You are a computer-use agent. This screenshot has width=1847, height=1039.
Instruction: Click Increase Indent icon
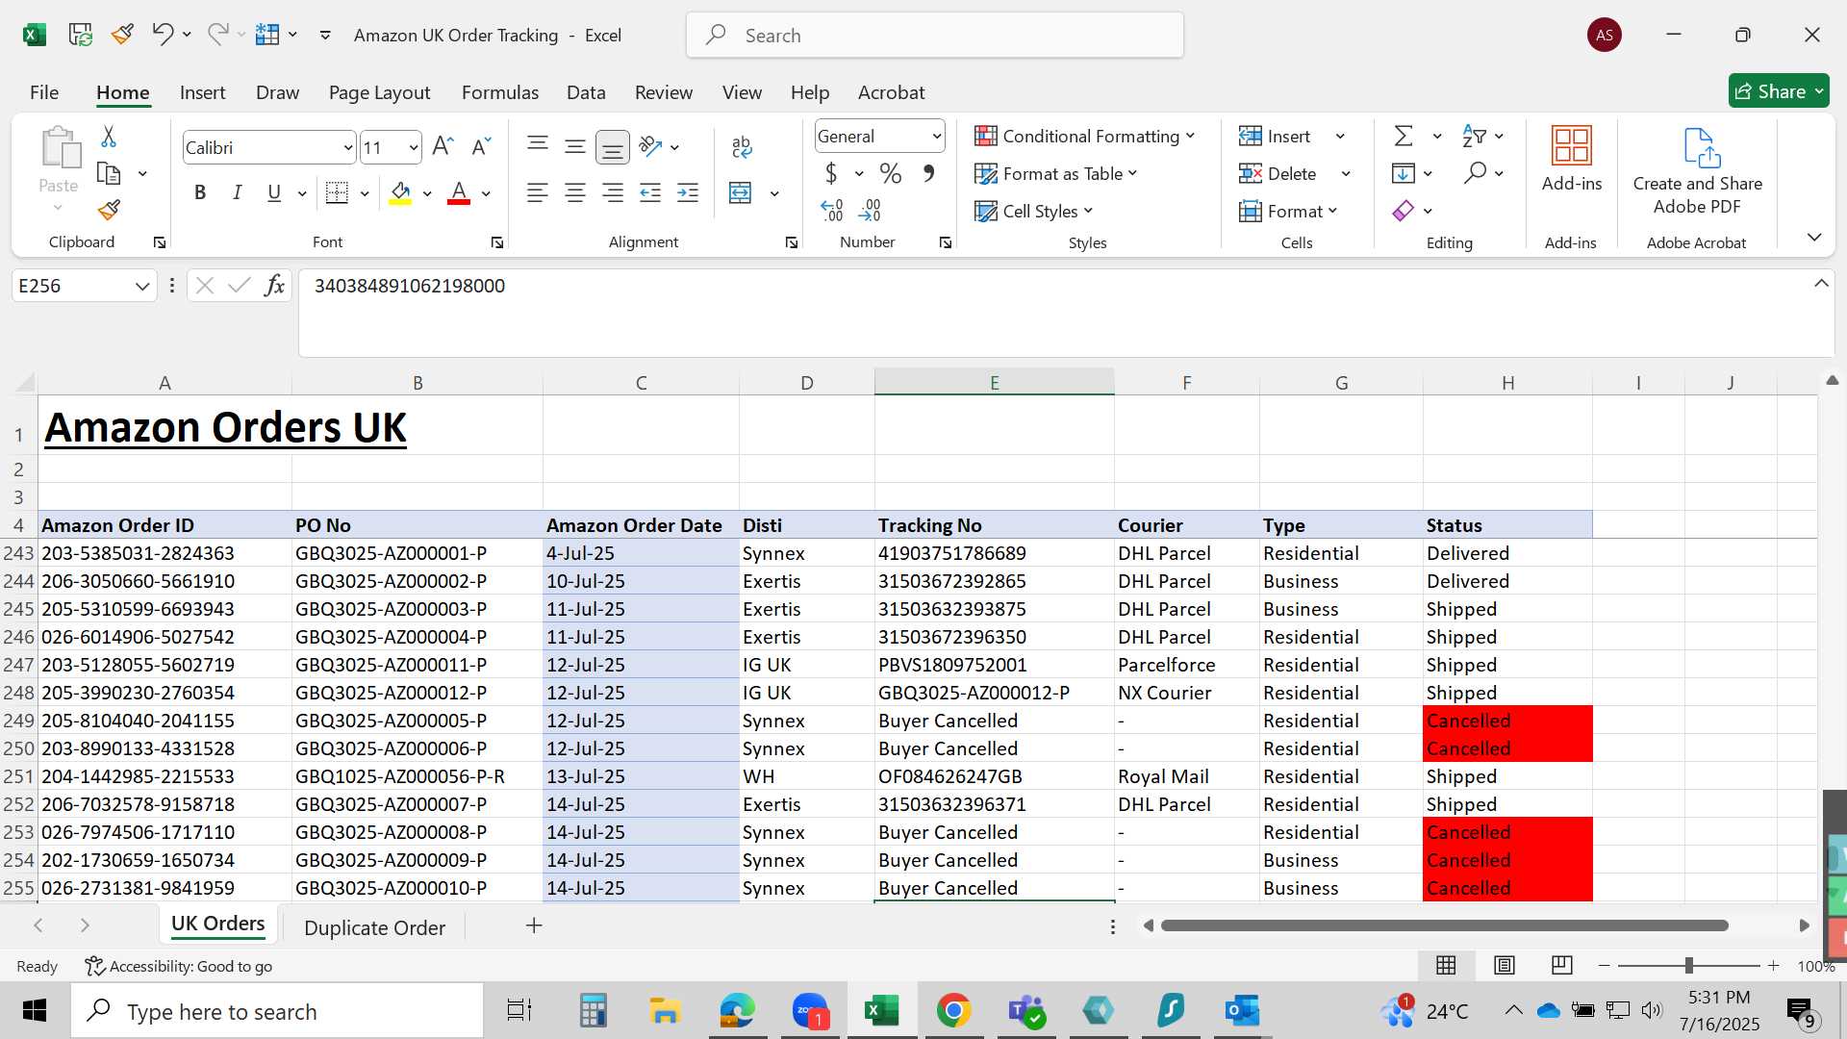pyautogui.click(x=688, y=192)
